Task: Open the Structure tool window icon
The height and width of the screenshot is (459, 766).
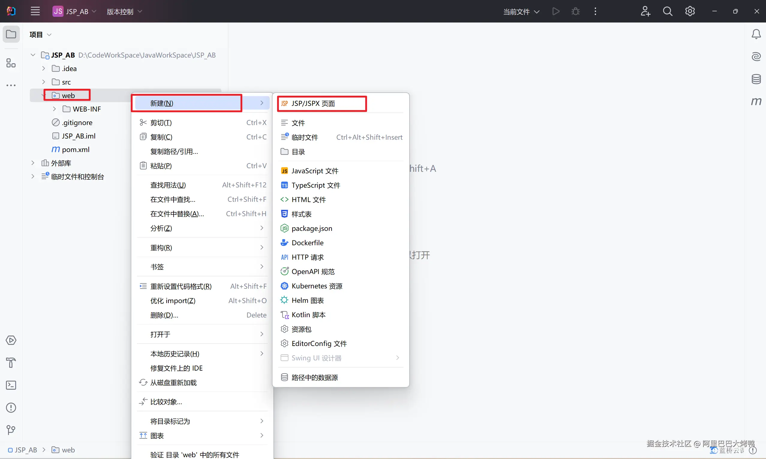Action: (x=11, y=63)
